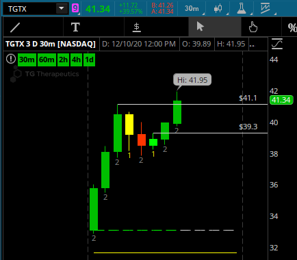297x260 pixels.
Task: Click the green 4h timeframe label
Action: coord(76,60)
